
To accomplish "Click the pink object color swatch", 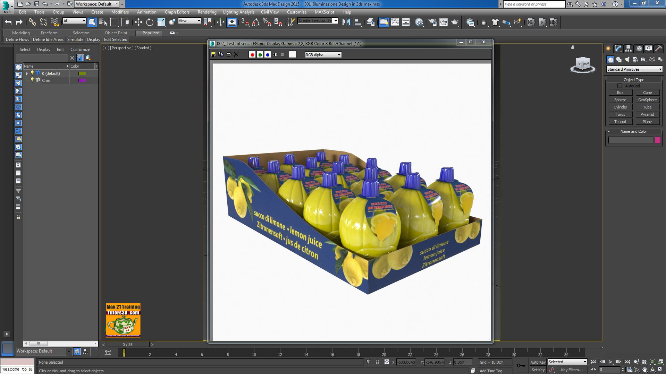I will 658,140.
